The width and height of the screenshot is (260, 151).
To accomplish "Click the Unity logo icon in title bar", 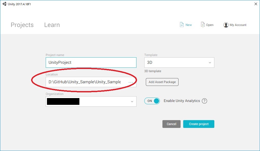I will point(4,4).
